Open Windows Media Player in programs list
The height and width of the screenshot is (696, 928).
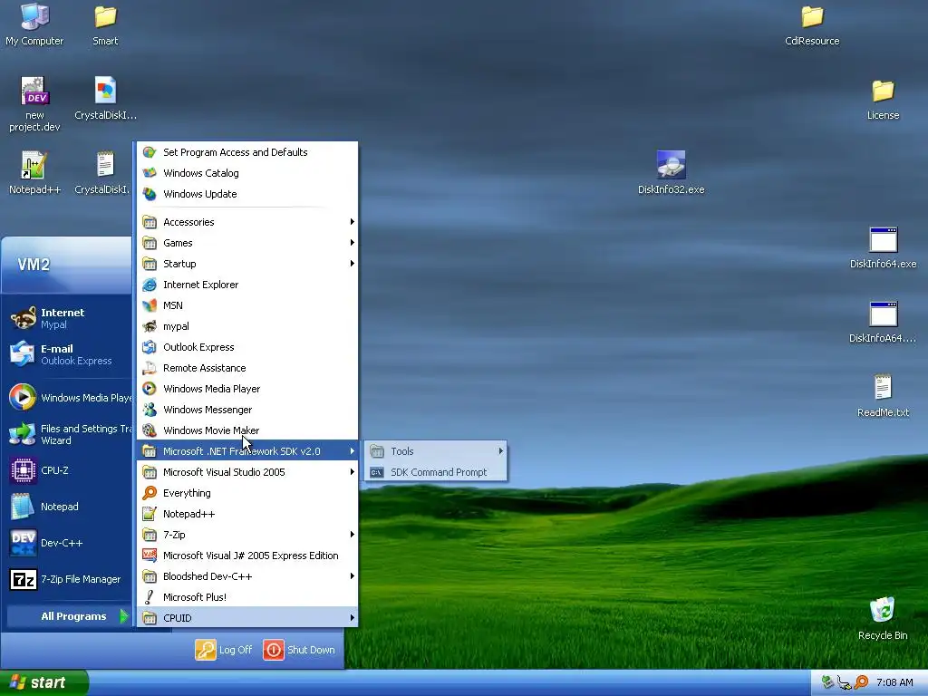[x=247, y=388]
